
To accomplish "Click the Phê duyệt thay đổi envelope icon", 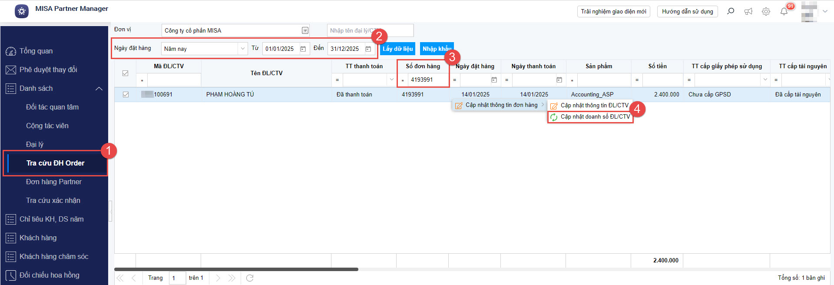I will [11, 70].
